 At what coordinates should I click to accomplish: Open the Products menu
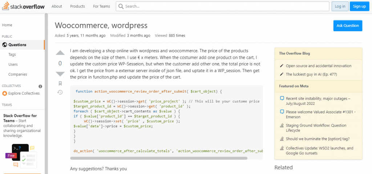click(77, 7)
